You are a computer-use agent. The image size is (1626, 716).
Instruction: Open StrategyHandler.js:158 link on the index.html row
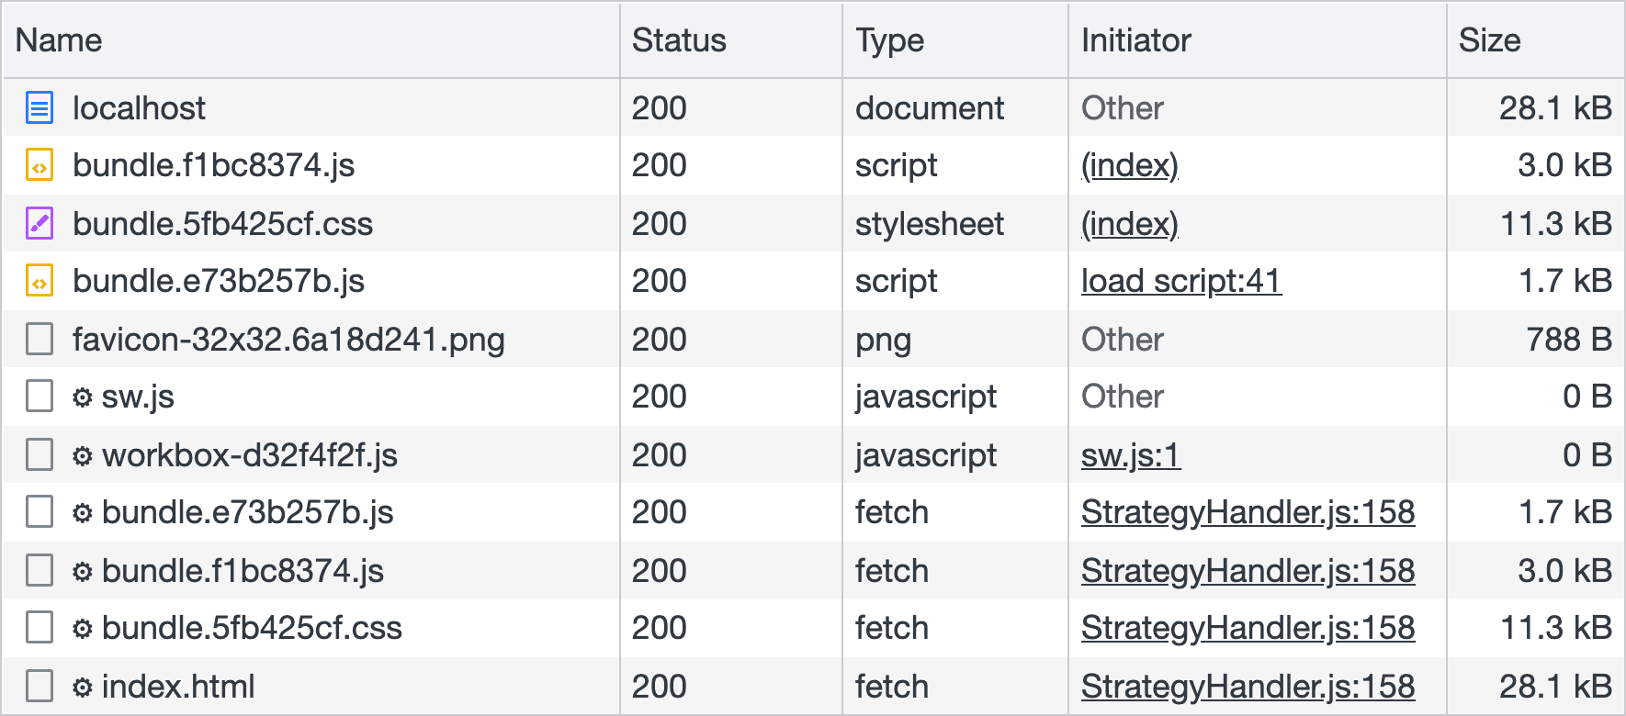[1248, 686]
